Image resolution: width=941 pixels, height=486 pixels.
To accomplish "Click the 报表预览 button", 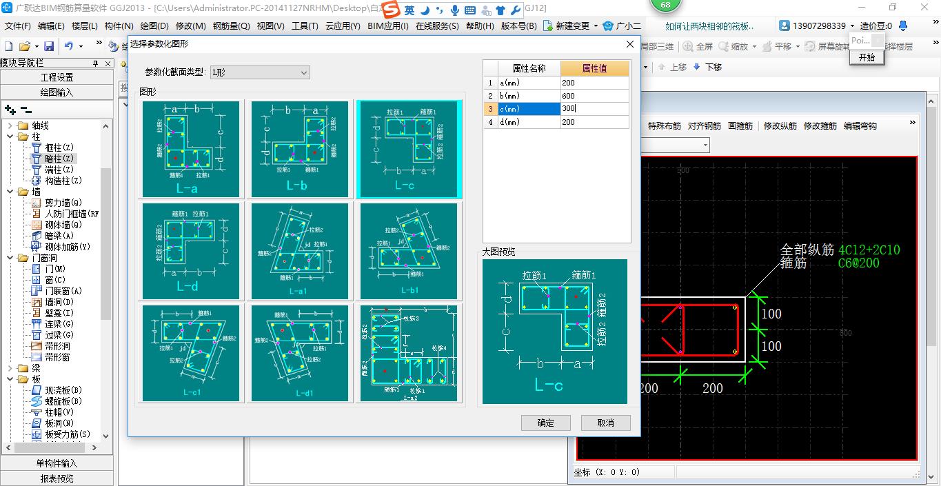I will pyautogui.click(x=57, y=478).
